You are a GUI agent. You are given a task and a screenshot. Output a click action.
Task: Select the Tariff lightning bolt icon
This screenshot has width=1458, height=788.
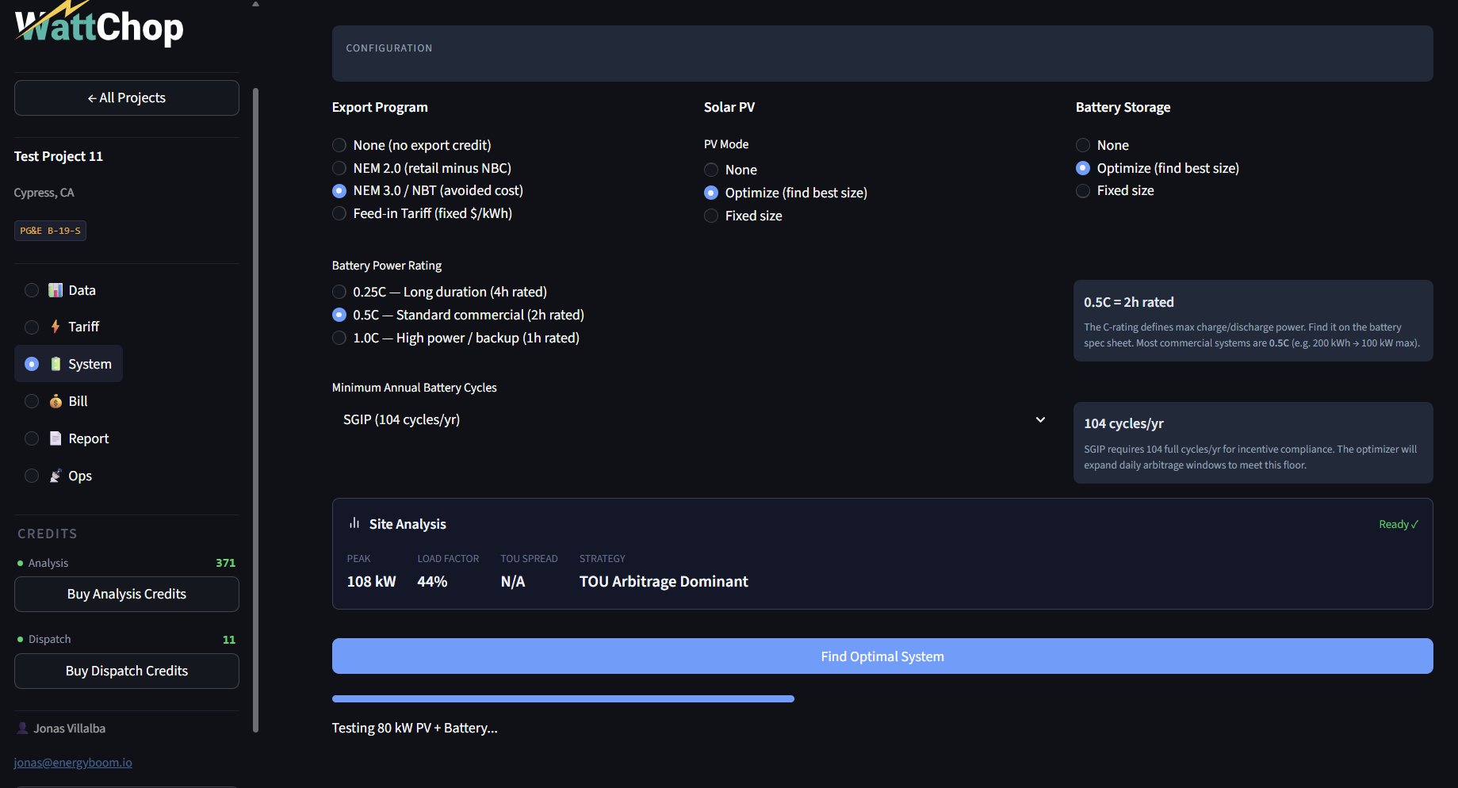(54, 326)
